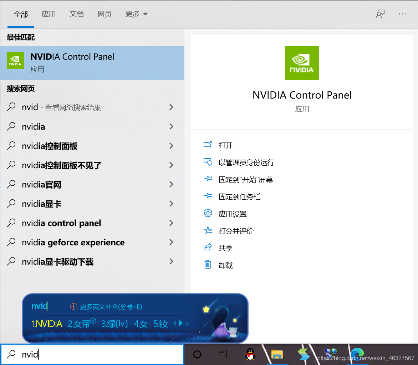The image size is (418, 365).
Task: Select IME candidate 5.钕
Action: coord(160,324)
